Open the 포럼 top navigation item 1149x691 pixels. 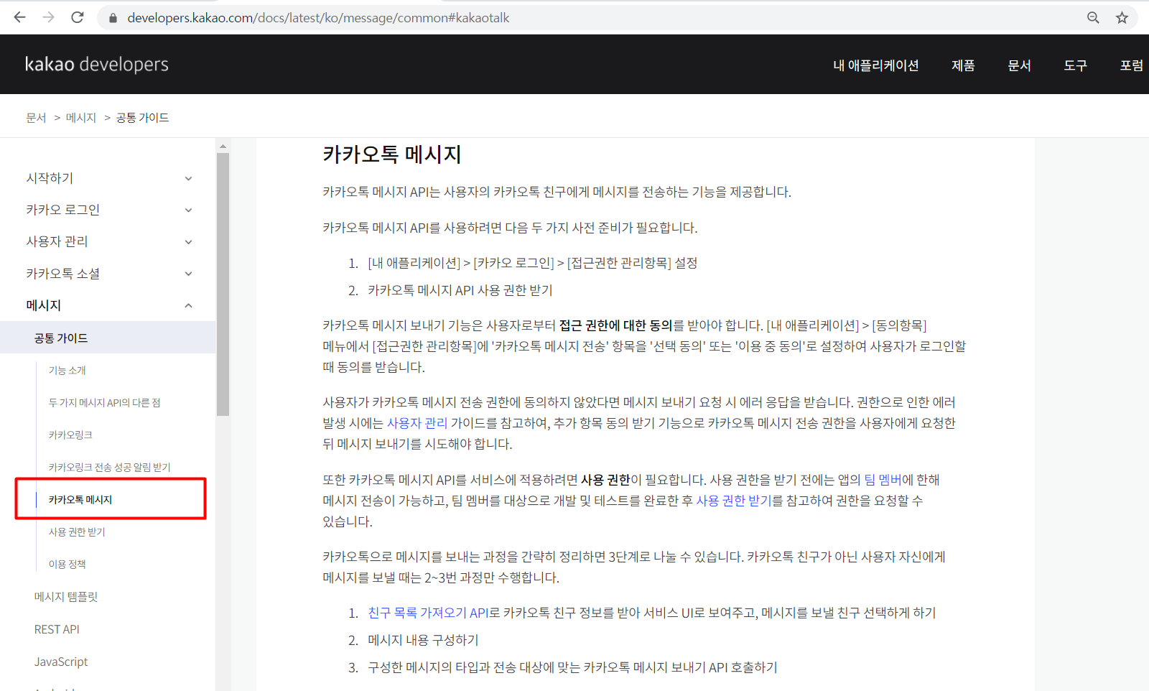1131,65
